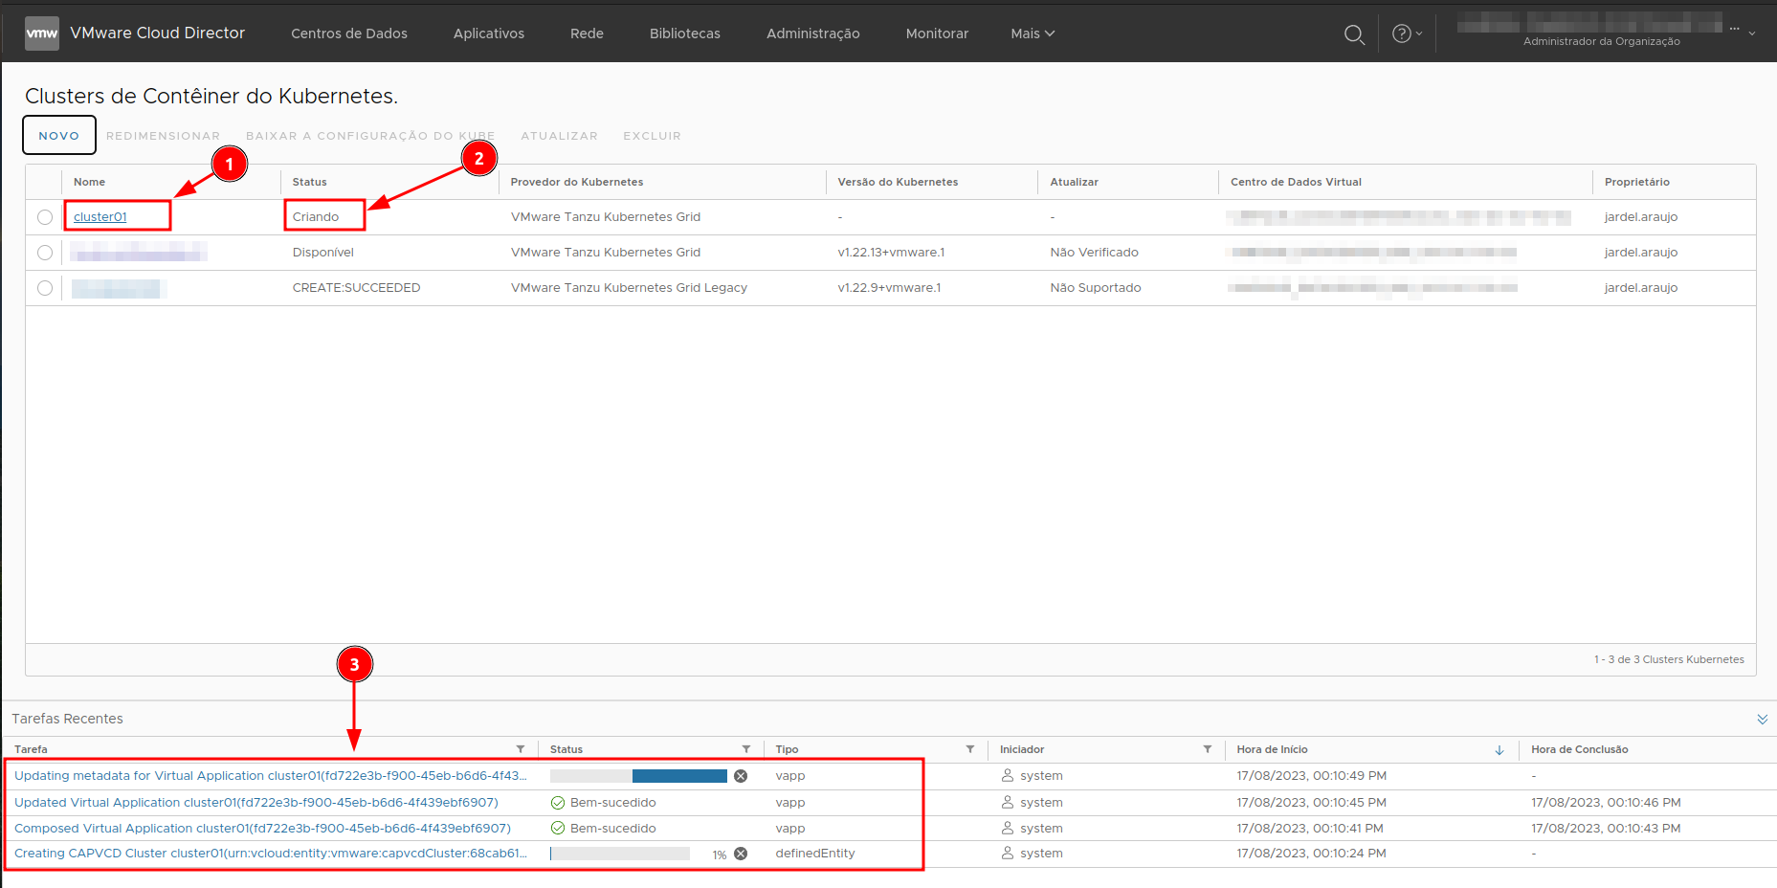Viewport: 1777px width, 888px height.
Task: Open Updated Virtual Application cluster01 task
Action: click(x=256, y=803)
